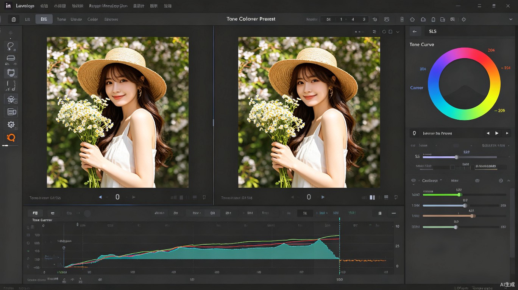The width and height of the screenshot is (518, 290).
Task: Click the gear icon in the left sidebar
Action: pos(11,125)
